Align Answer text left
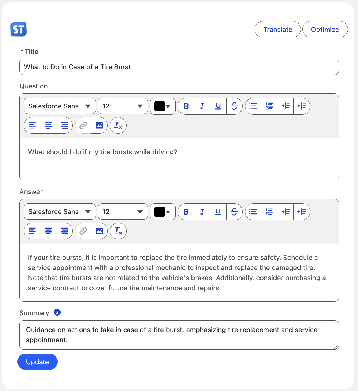Image resolution: width=358 pixels, height=391 pixels. coord(32,231)
